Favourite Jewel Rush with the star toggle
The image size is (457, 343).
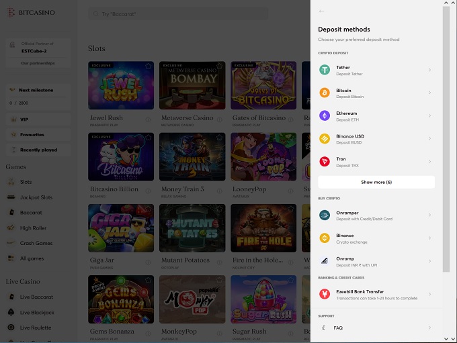click(148, 66)
